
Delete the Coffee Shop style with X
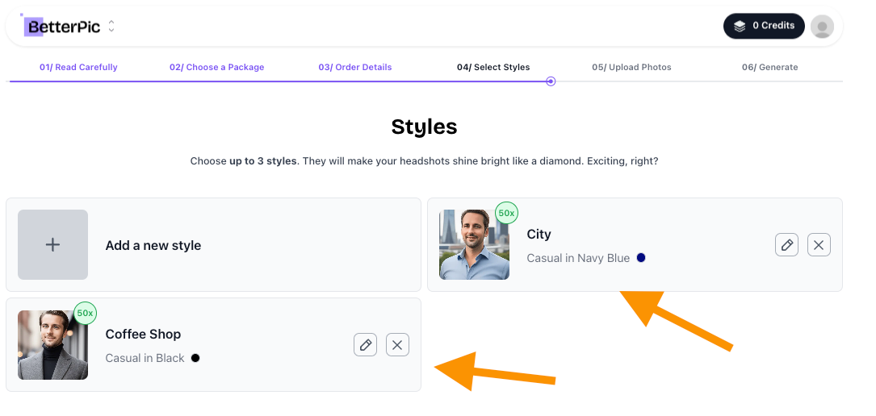pos(398,344)
